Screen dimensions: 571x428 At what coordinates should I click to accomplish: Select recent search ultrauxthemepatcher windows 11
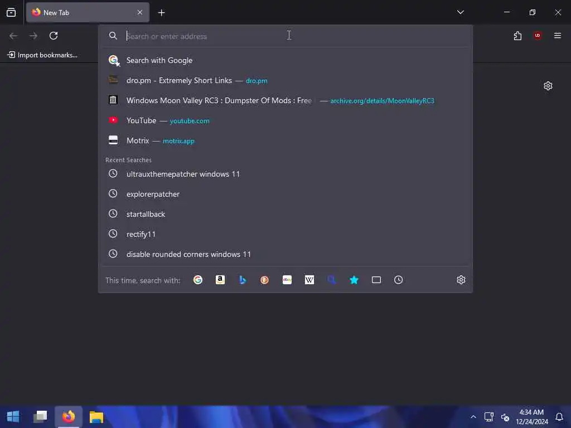285,174
